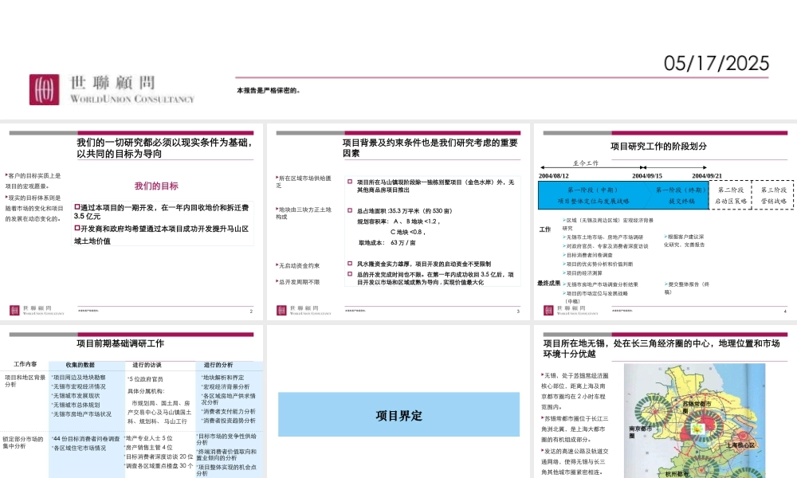Select the confidentiality note 本报告是严格保密的
797x478 pixels.
(x=269, y=90)
